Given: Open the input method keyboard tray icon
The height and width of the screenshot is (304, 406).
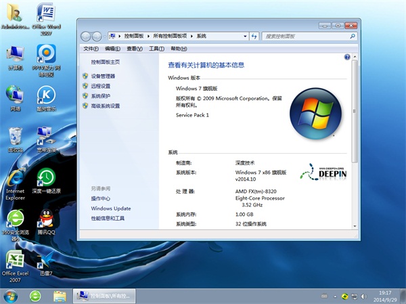Looking at the screenshot, I should 324,296.
